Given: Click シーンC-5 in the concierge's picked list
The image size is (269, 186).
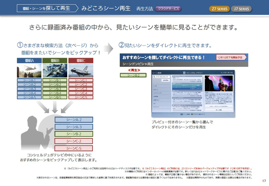Looking at the screenshot, I should click(74, 149).
